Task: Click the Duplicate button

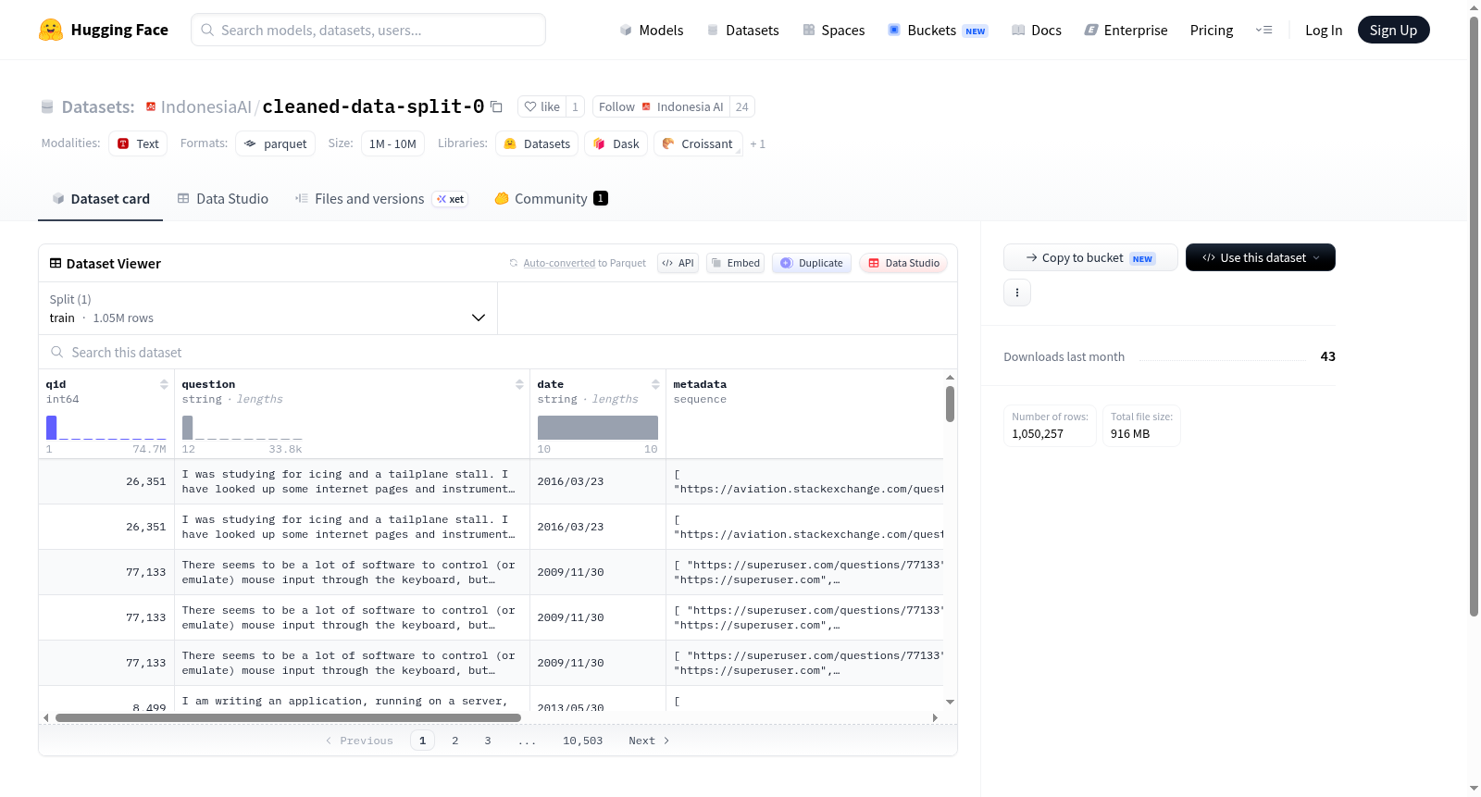Action: [812, 263]
